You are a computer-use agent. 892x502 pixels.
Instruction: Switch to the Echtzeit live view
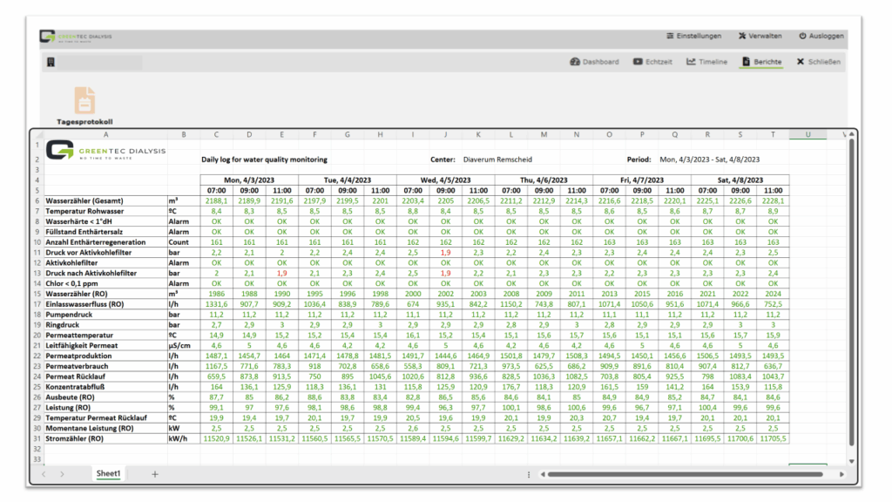pos(652,62)
